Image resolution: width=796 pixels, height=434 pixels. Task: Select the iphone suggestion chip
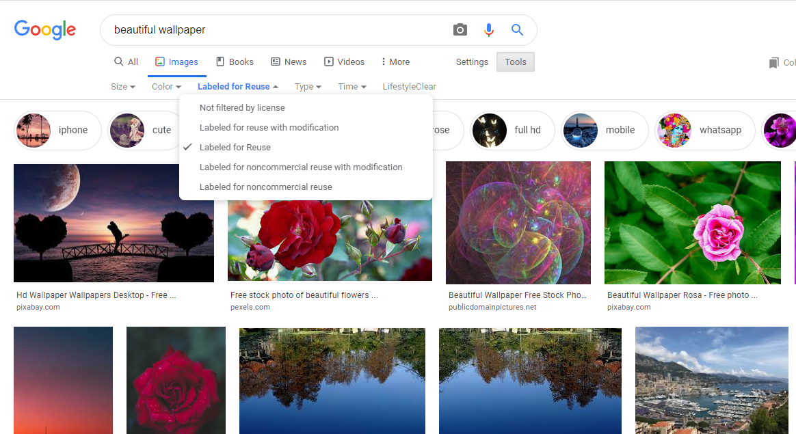(x=57, y=130)
